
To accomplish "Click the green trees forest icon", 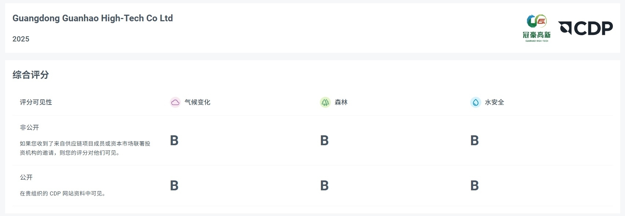I will (x=325, y=102).
